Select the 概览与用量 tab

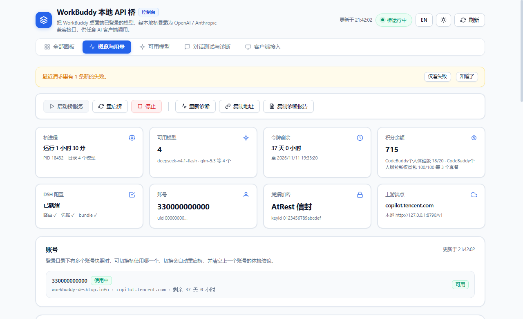pyautogui.click(x=107, y=47)
